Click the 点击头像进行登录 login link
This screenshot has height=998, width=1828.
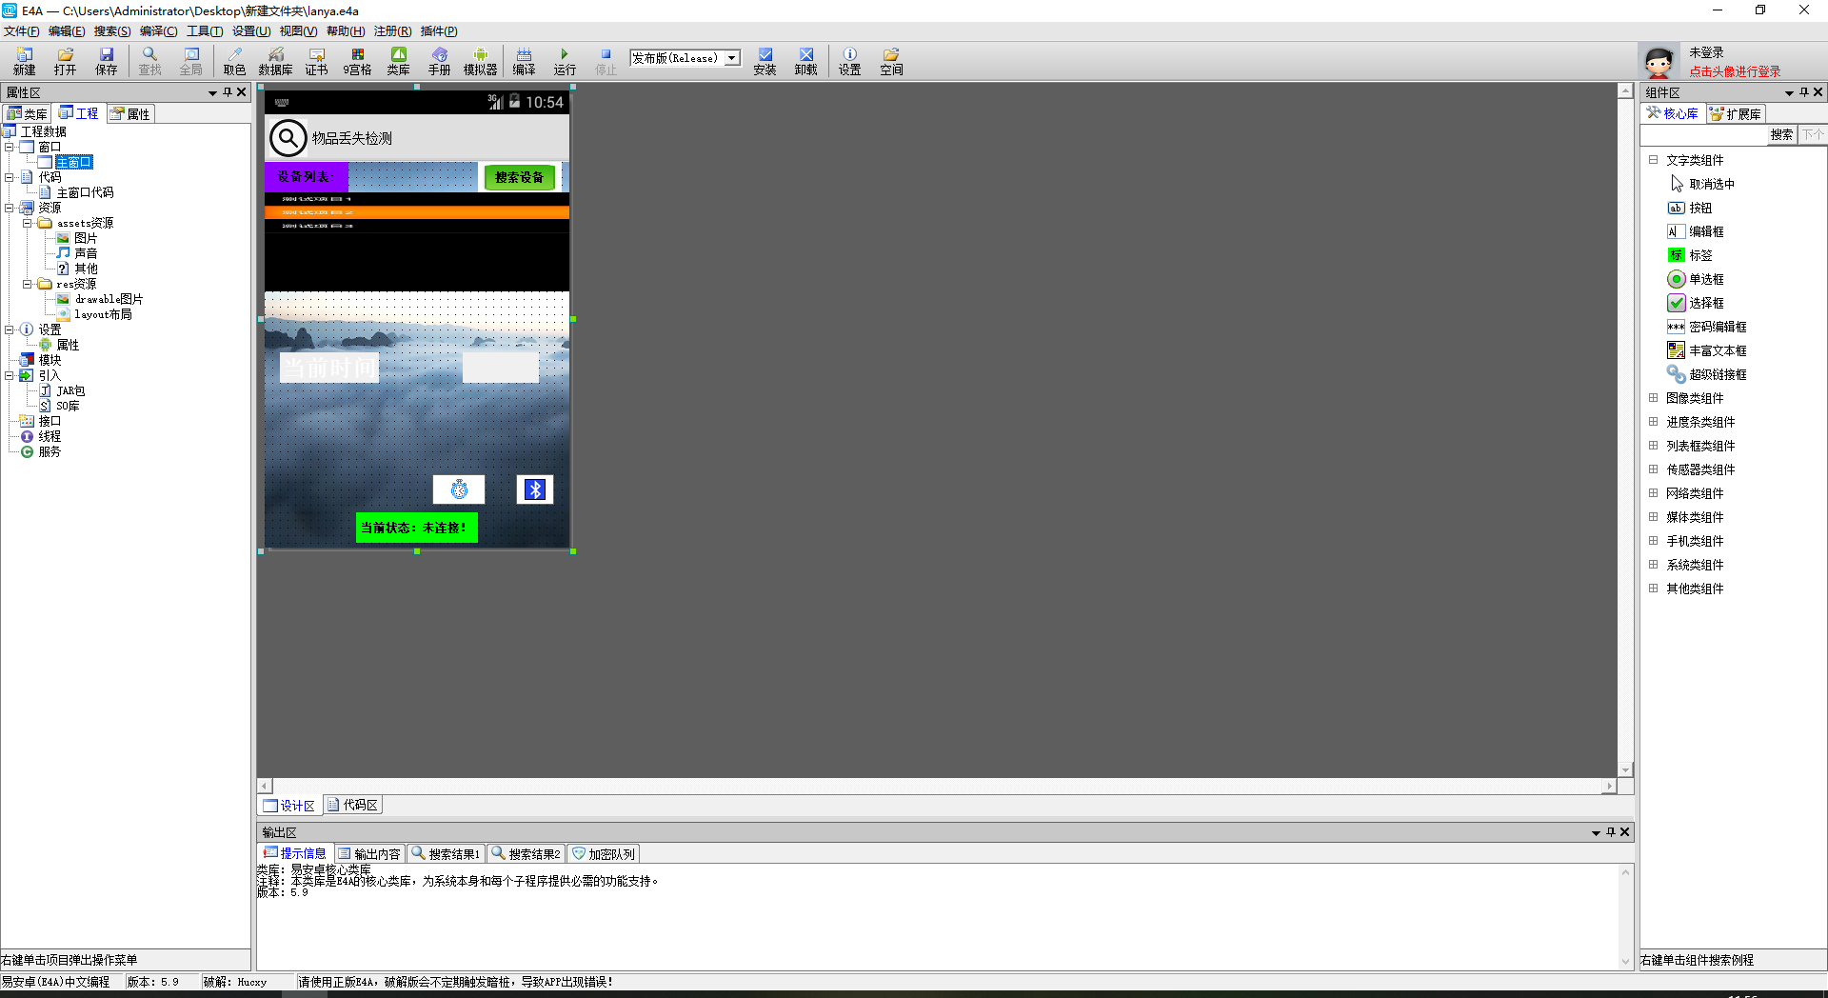(x=1735, y=71)
